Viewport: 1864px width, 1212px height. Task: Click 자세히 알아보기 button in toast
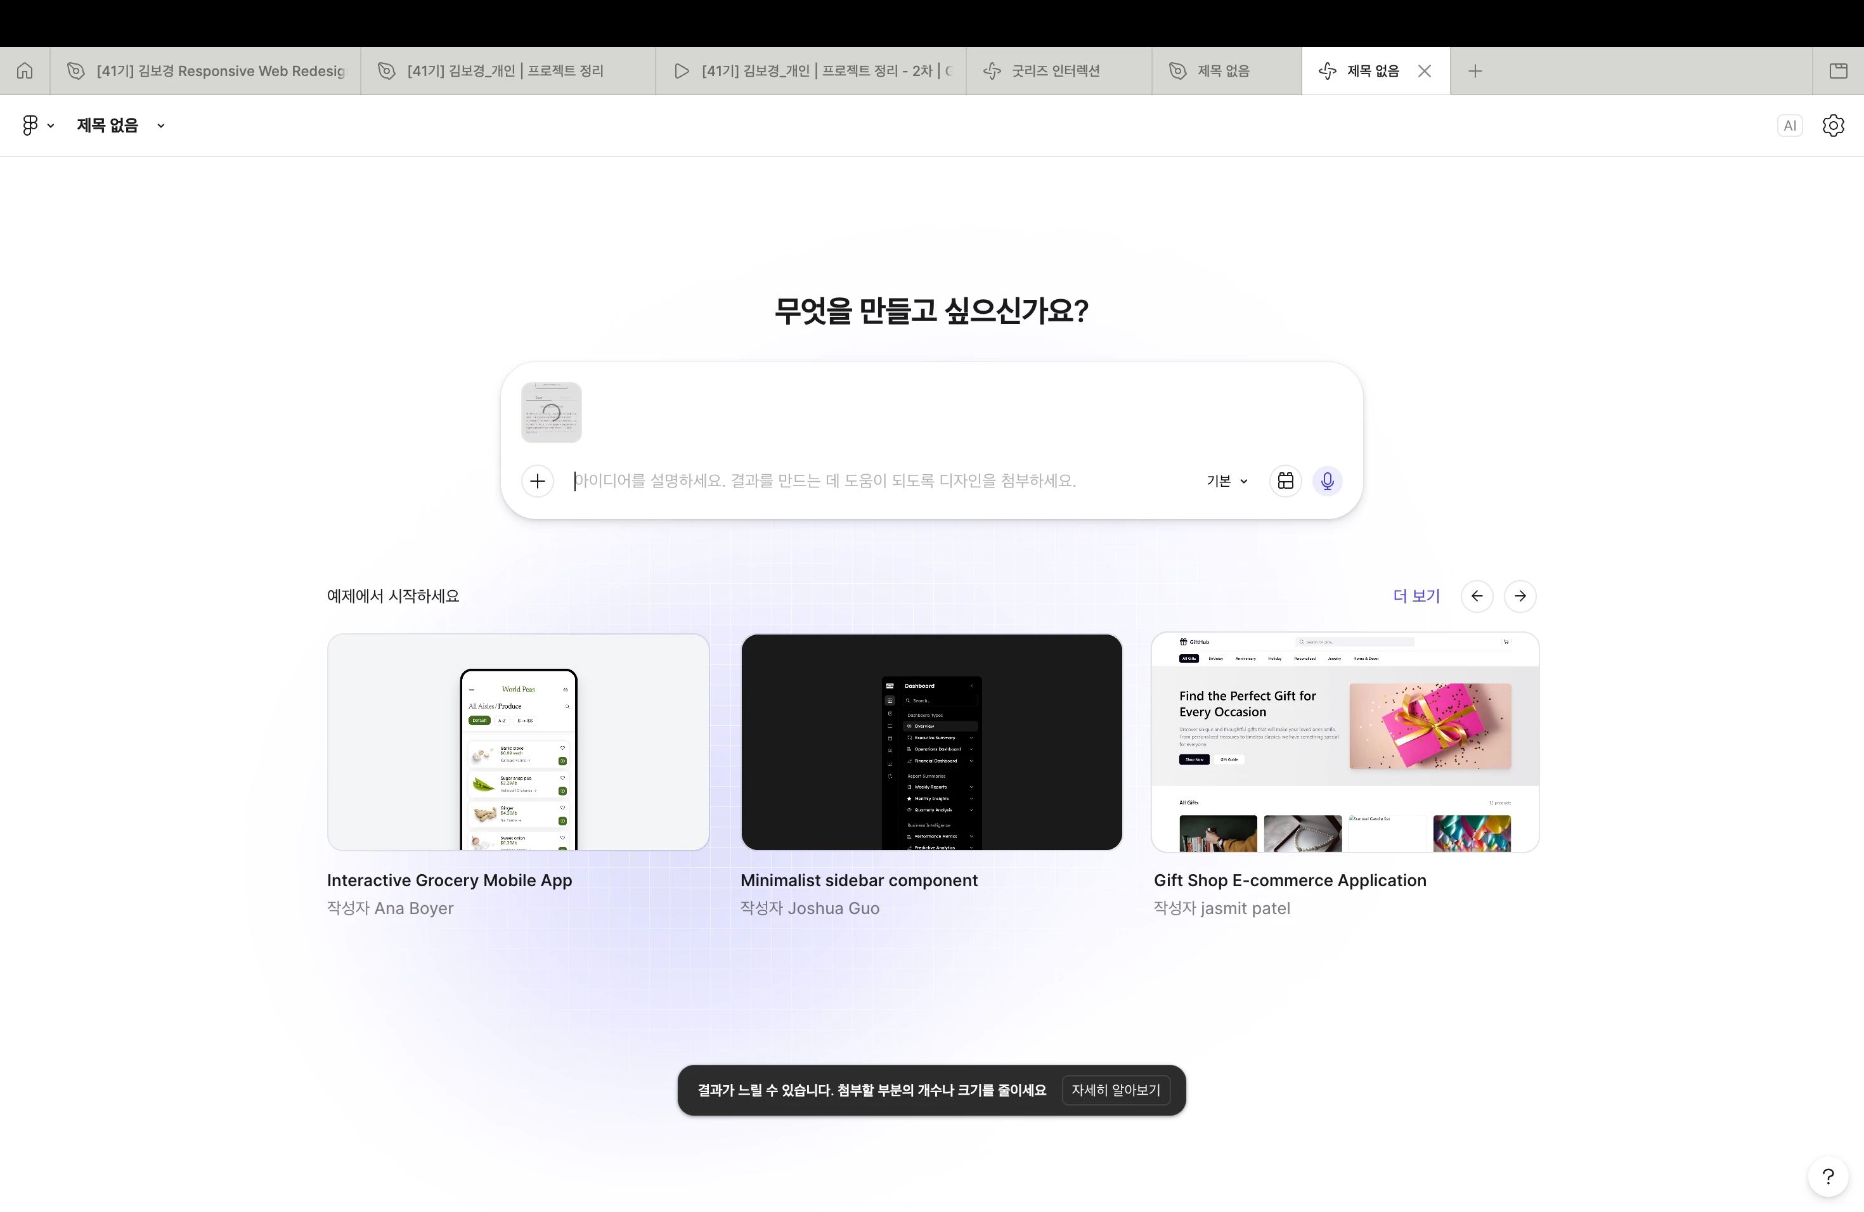pos(1115,1090)
